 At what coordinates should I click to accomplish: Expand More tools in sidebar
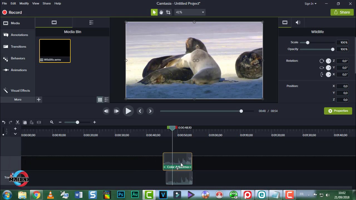click(x=18, y=99)
